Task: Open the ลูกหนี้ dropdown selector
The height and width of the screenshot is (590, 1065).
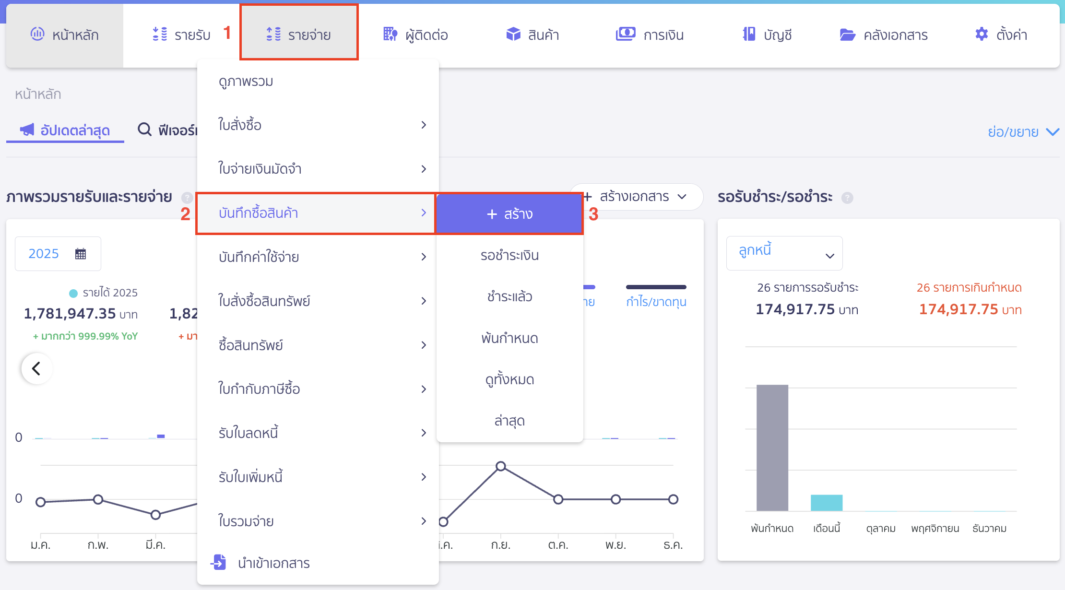Action: click(x=784, y=253)
